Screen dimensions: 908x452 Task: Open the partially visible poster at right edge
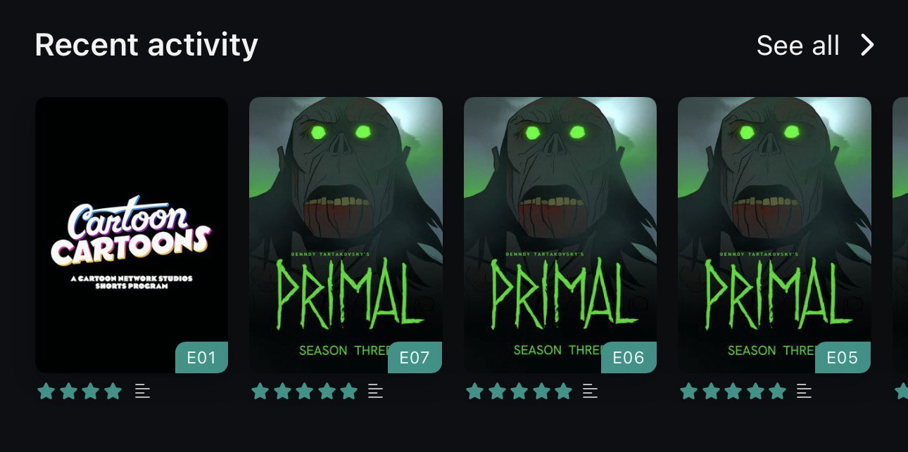(x=900, y=235)
